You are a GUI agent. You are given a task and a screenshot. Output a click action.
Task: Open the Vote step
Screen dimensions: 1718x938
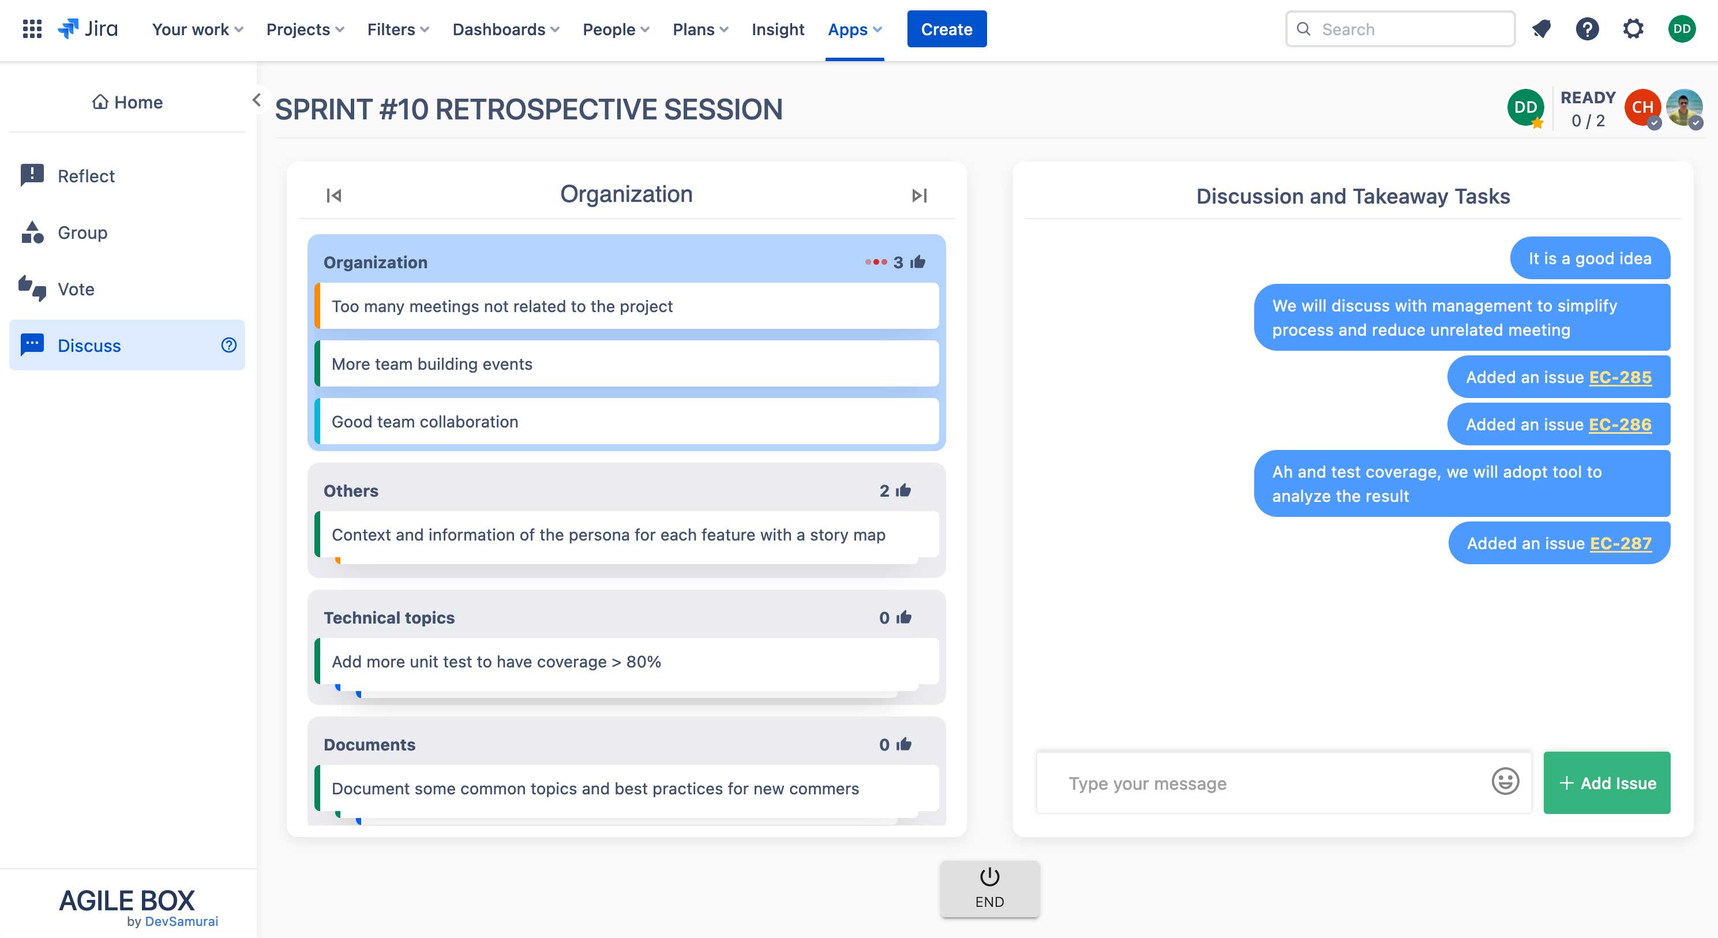coord(76,288)
